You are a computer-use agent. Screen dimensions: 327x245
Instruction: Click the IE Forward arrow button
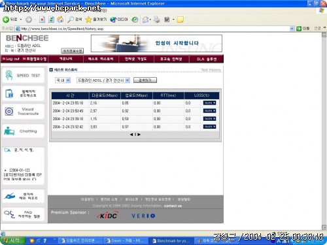pyautogui.click(x=29, y=20)
